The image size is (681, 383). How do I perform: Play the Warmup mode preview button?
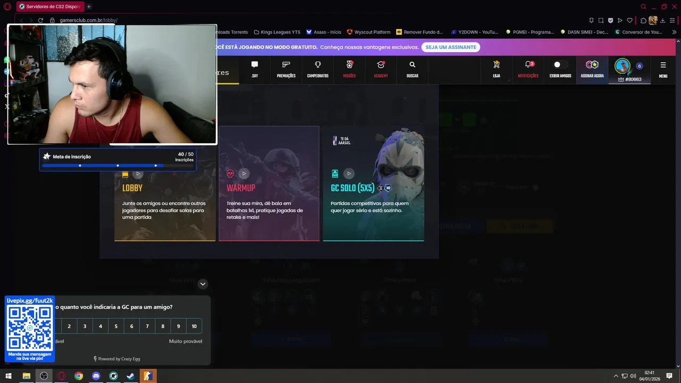tap(244, 173)
